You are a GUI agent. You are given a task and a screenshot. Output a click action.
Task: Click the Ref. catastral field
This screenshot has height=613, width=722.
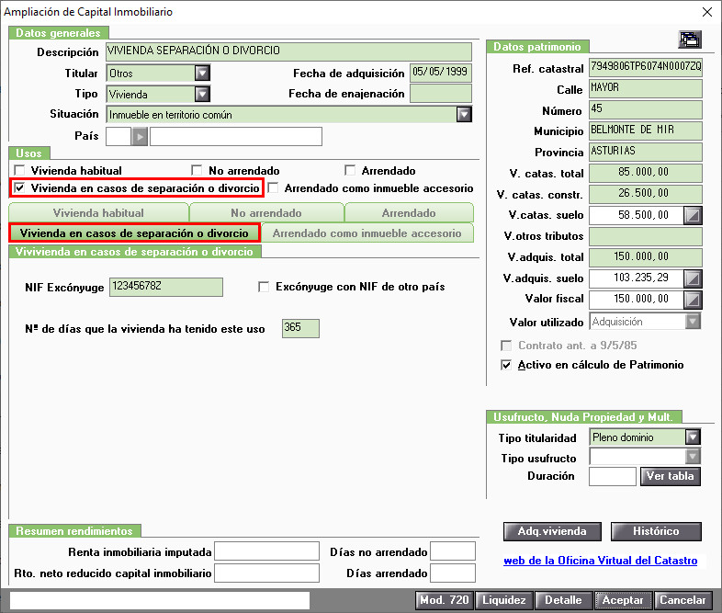tap(646, 67)
